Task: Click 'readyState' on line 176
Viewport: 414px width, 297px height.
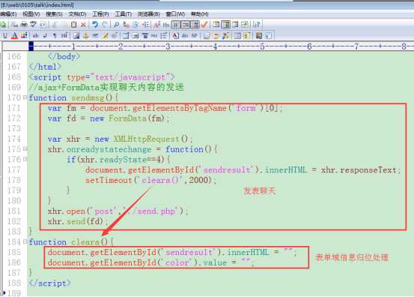Action: tap(123, 160)
